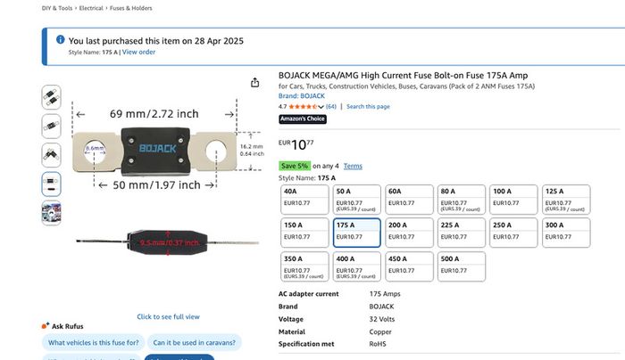The image size is (625, 360).
Task: Choose the 150 A style option
Action: point(304,233)
